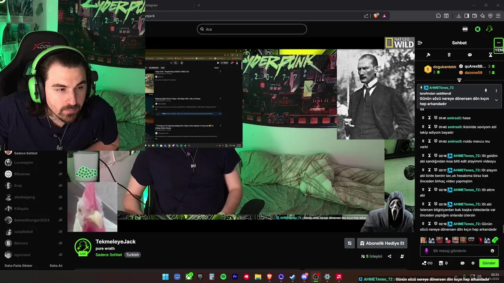Image resolution: width=504 pixels, height=283 pixels.
Task: Open chat settings gear
Action: pos(473,263)
